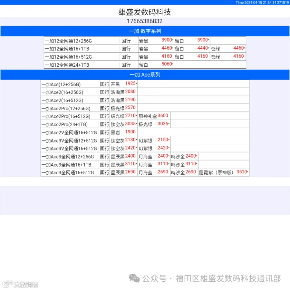Click the 一加 Ace系列 section header
The width and height of the screenshot is (290, 290).
145,75
